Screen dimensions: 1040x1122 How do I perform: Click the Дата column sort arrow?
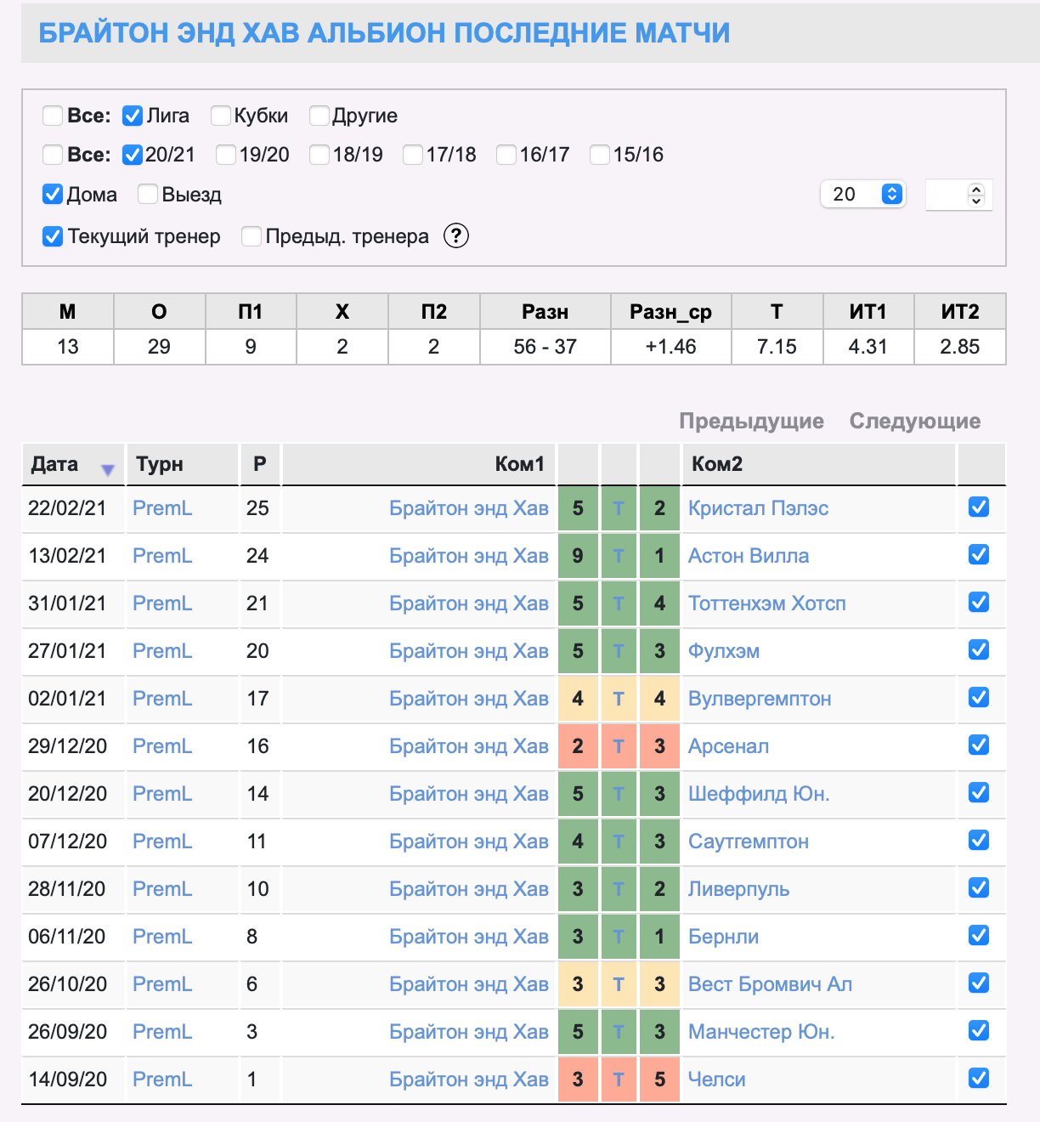pos(108,469)
